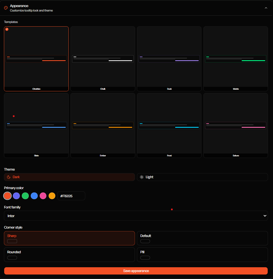This screenshot has width=273, height=279.
Task: Click the 'Customize tooltip look and theme' subtitle
Action: (x=31, y=10)
